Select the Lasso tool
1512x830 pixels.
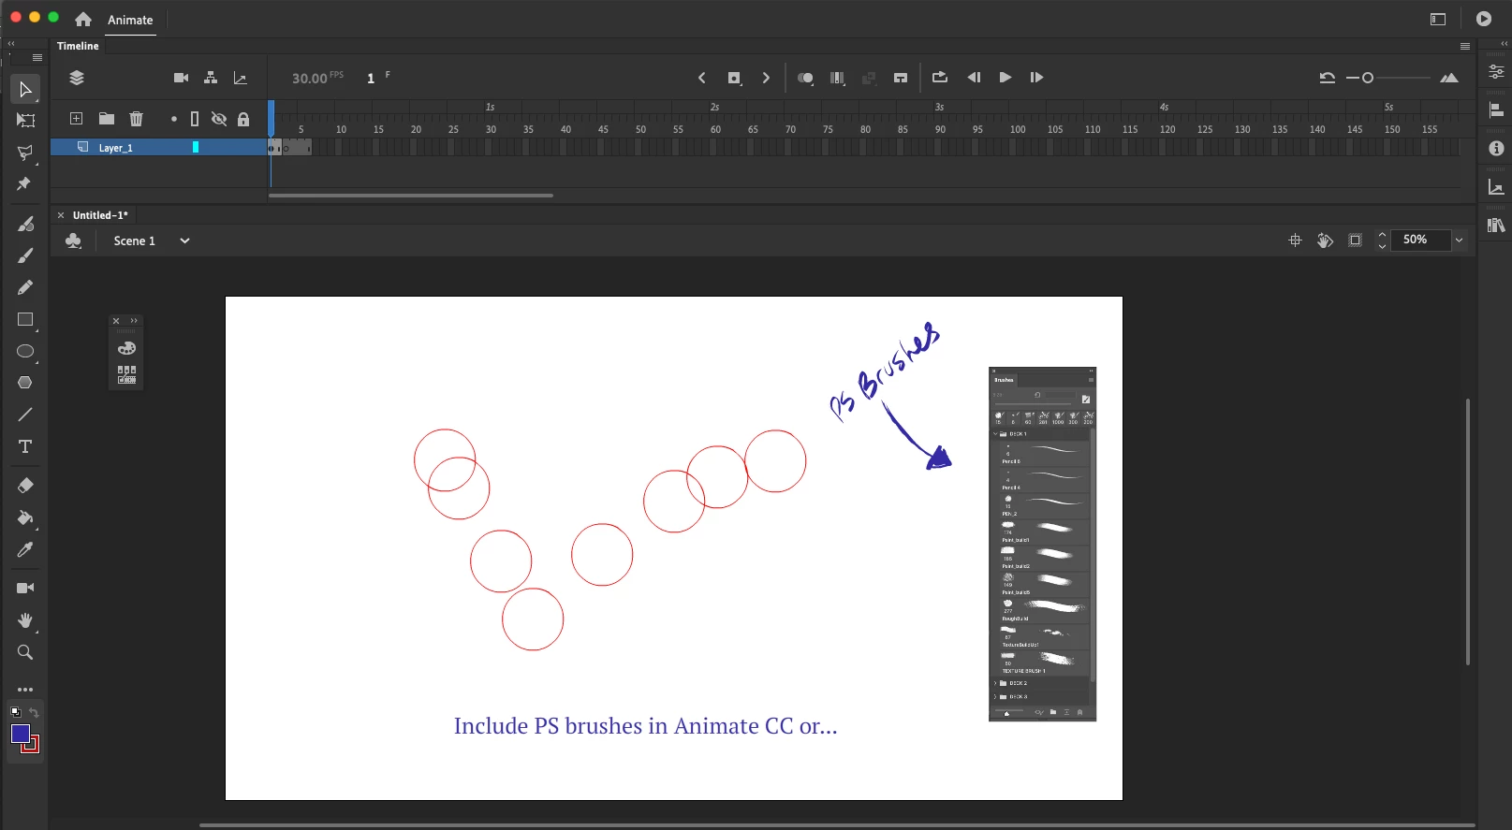tap(25, 153)
